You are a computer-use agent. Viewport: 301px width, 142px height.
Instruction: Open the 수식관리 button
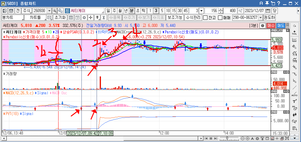193,18
